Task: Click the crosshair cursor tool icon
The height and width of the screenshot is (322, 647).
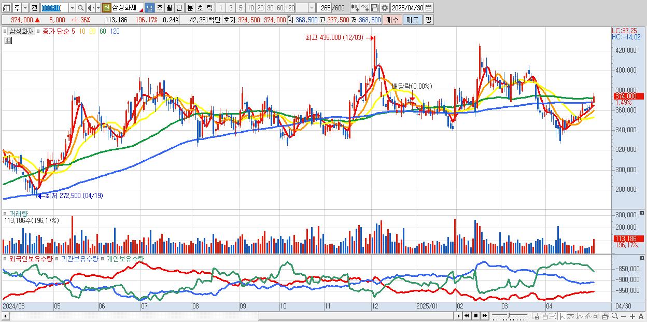Action: pyautogui.click(x=562, y=316)
